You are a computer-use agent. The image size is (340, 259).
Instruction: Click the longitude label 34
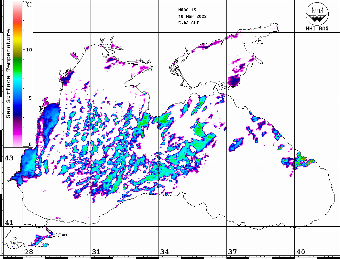coord(164,252)
